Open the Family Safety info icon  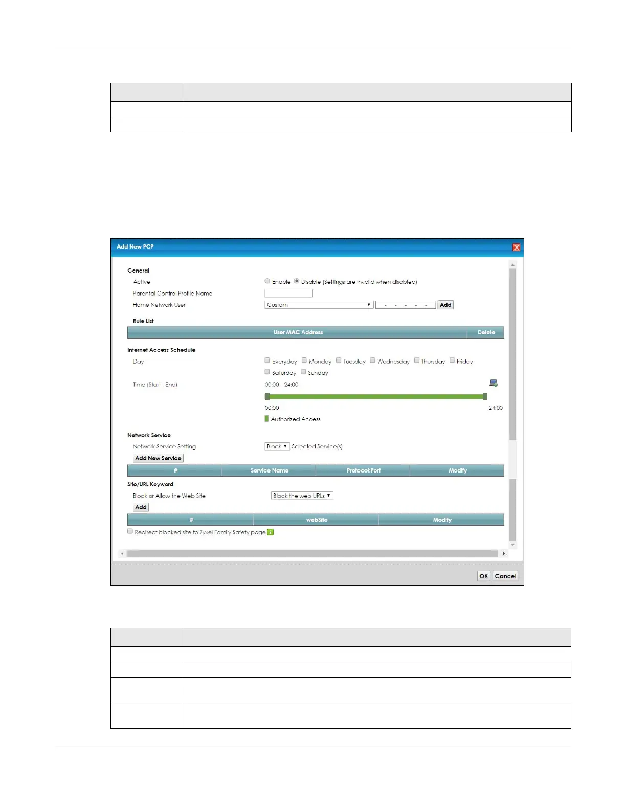[x=271, y=532]
